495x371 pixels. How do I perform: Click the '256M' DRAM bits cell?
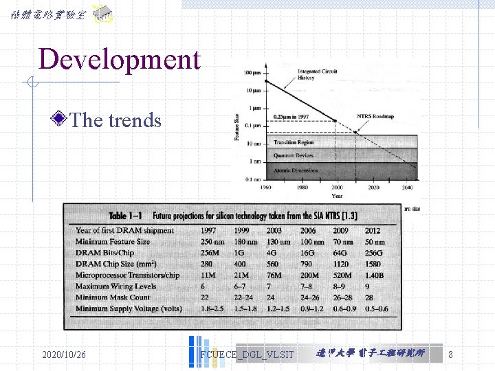pyautogui.click(x=210, y=253)
